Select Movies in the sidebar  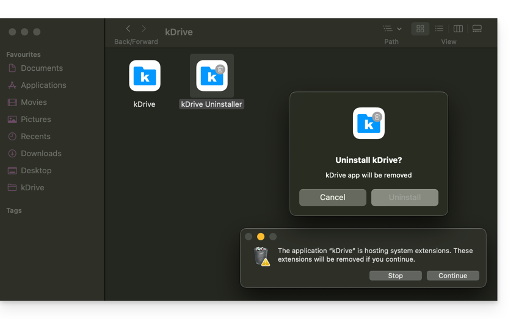point(34,102)
